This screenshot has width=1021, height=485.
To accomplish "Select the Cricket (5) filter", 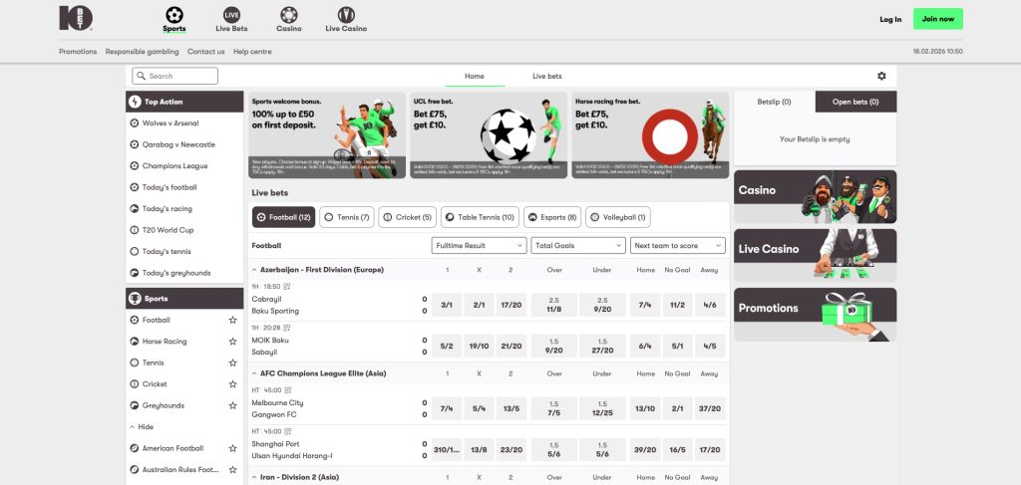I will (408, 217).
